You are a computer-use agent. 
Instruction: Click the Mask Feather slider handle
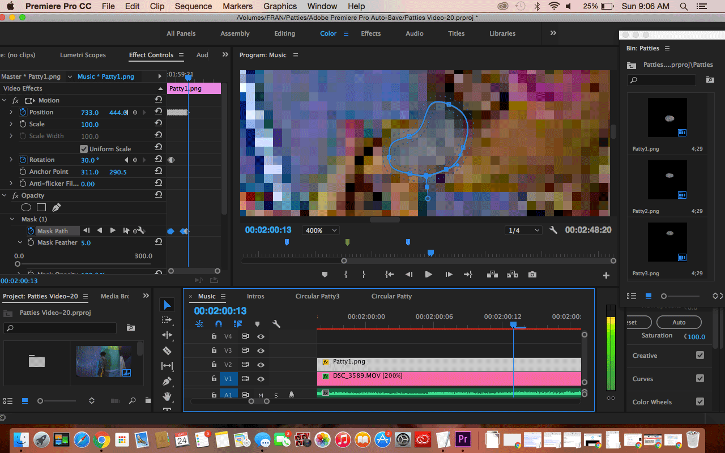click(x=18, y=264)
